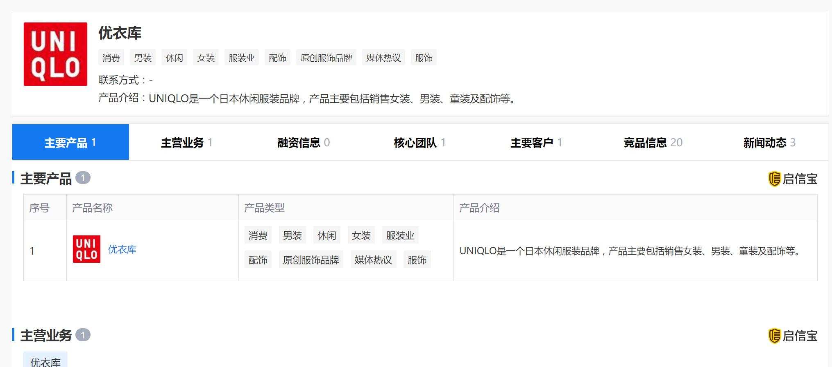
Task: Click the 休闲 tag in product table
Action: pos(327,235)
